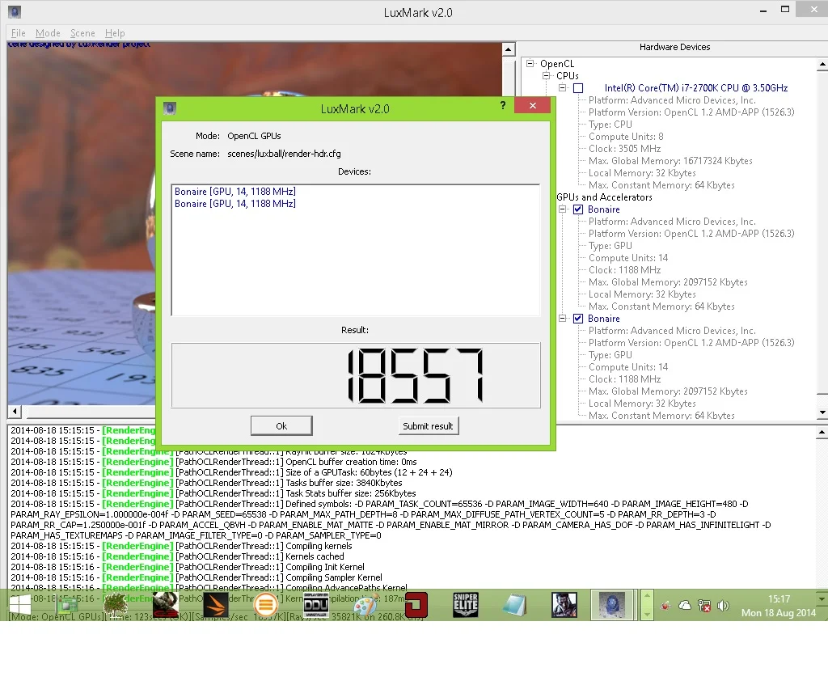This screenshot has width=828, height=685.
Task: Click Ok in the result dialog
Action: pos(281,425)
